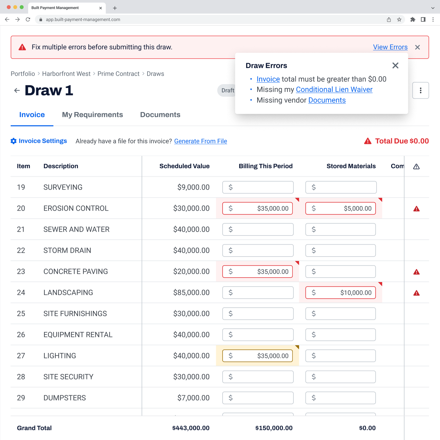Dismiss the red error banner
Image resolution: width=440 pixels, height=440 pixels.
(x=417, y=47)
